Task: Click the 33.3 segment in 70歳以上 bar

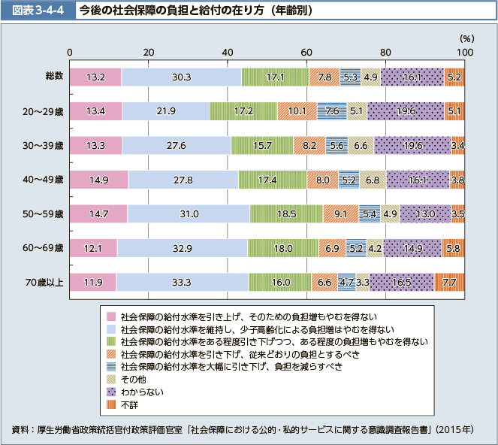Action: point(182,283)
